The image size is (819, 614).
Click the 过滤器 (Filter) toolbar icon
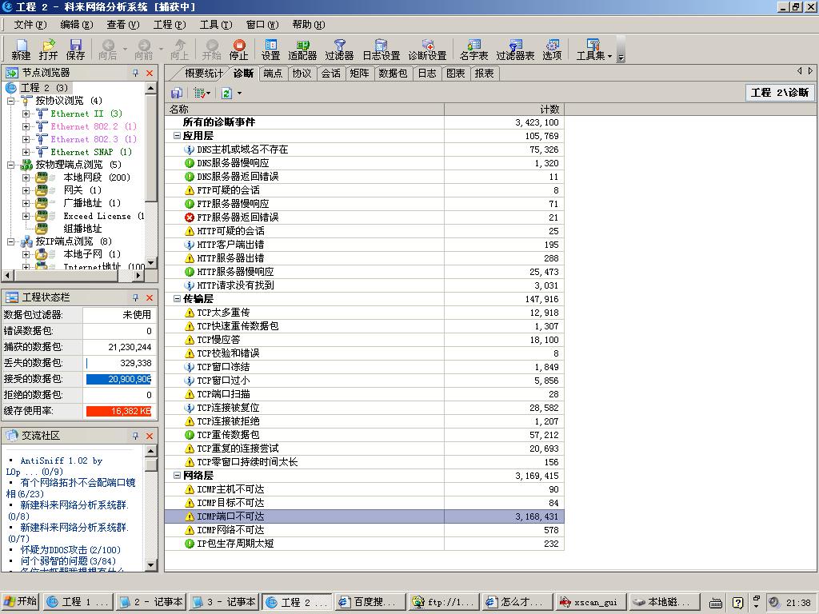[x=339, y=50]
